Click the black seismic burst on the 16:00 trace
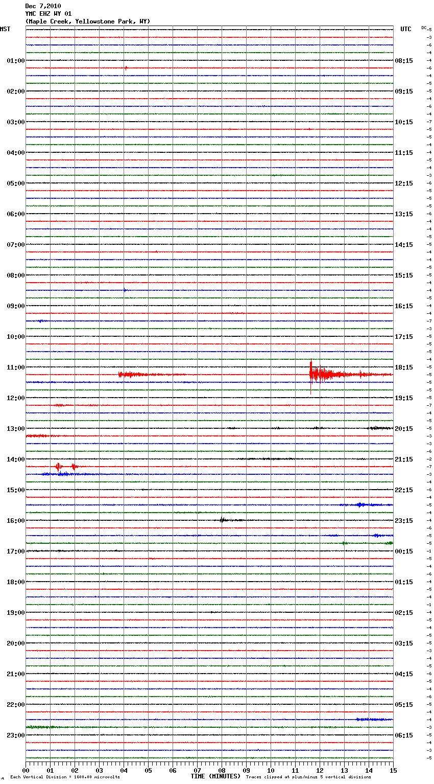 tap(223, 520)
